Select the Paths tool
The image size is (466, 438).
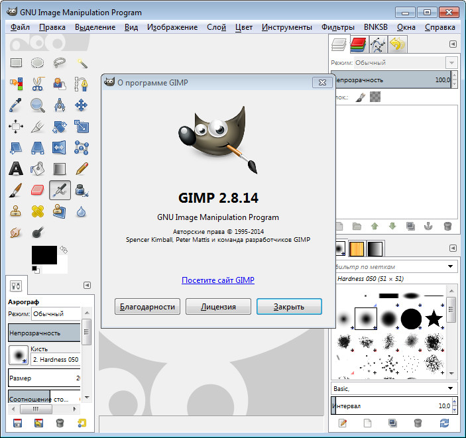(82, 84)
